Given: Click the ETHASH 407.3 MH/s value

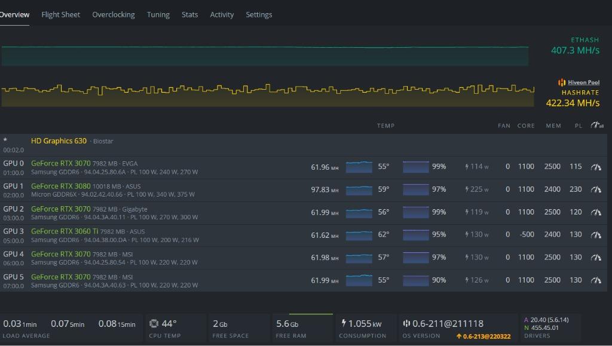Looking at the screenshot, I should pos(576,50).
